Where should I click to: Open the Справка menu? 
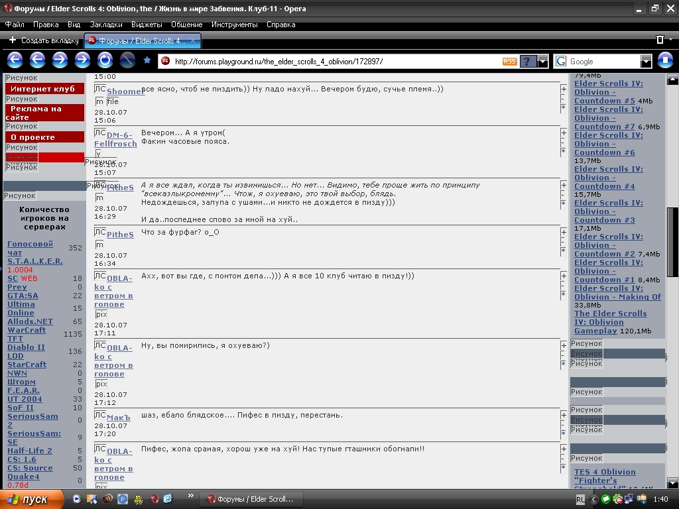pyautogui.click(x=281, y=25)
